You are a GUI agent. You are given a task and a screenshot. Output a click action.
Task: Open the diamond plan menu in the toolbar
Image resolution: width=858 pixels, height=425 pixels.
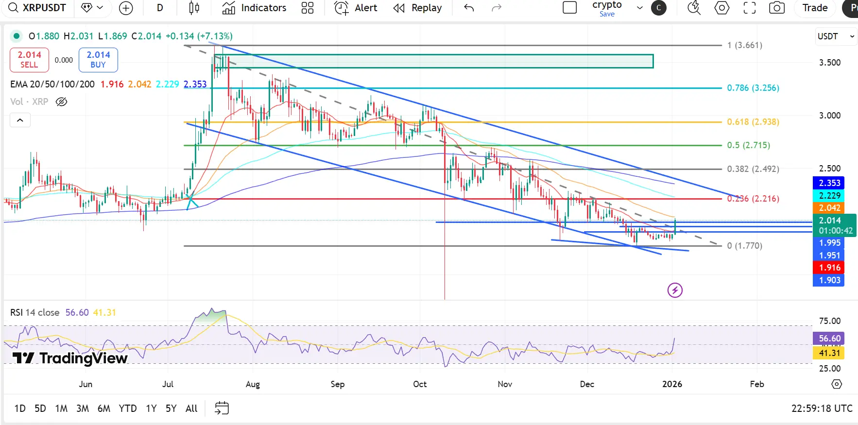[x=92, y=8]
